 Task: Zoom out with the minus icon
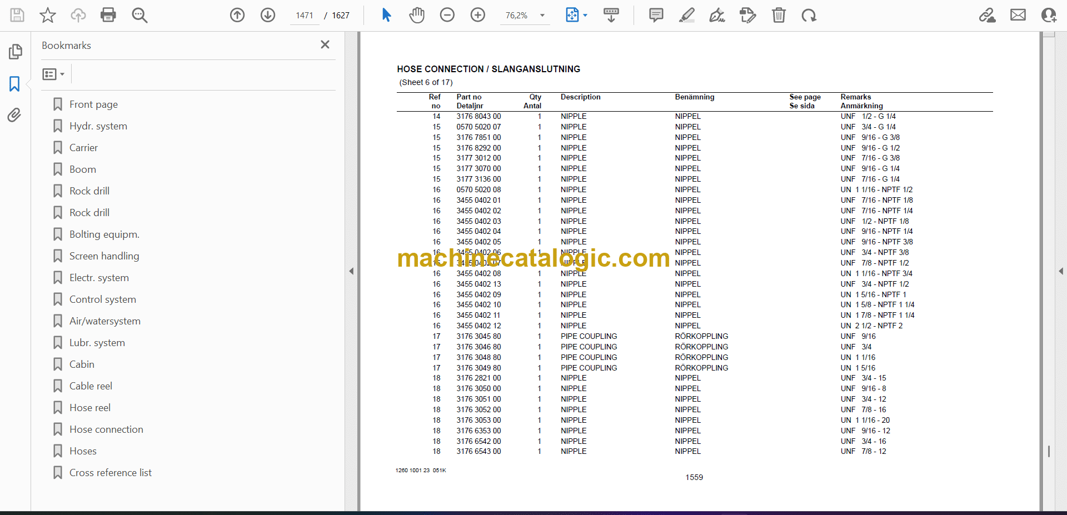(447, 15)
